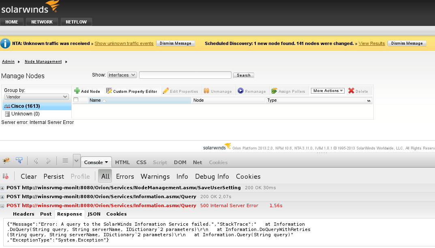Expand columns chooser double-arrow
435x248 pixels.
369,100
